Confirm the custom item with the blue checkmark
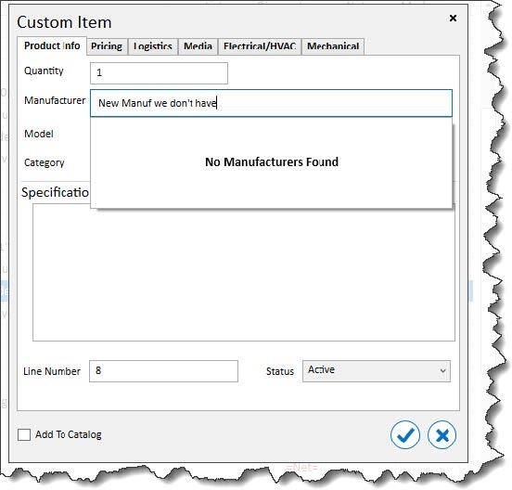 click(405, 435)
